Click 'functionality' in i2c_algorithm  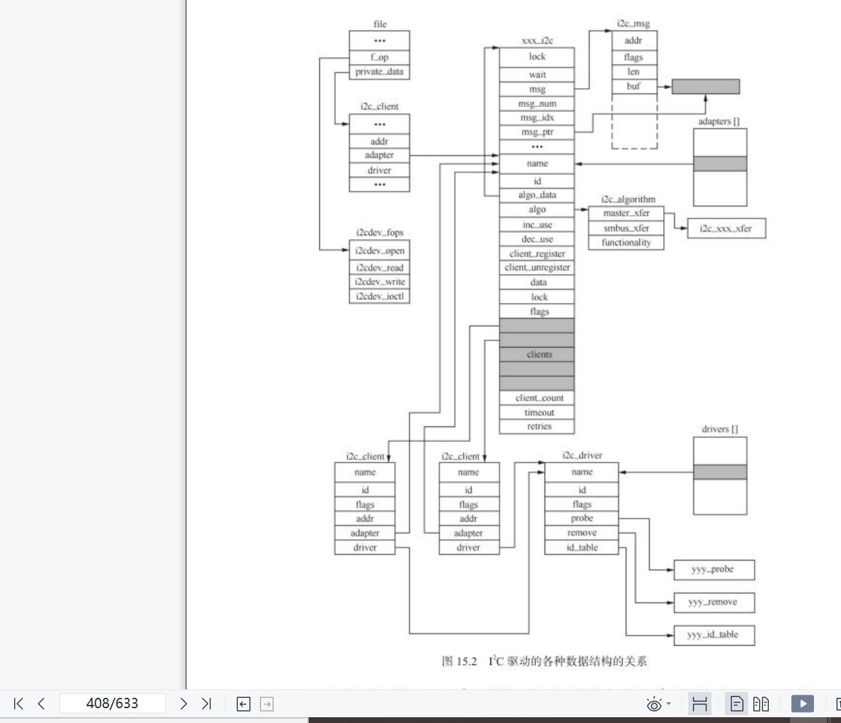[x=626, y=243]
